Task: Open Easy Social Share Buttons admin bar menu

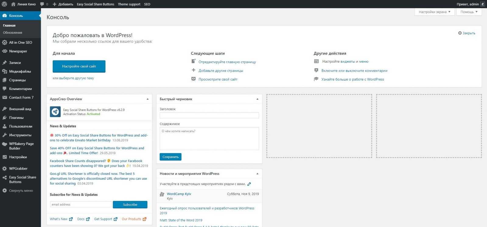Action: click(96, 4)
